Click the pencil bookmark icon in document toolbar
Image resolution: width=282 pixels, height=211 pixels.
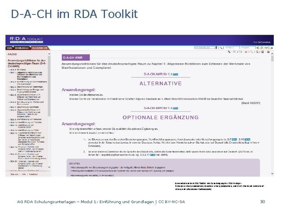click(229, 52)
